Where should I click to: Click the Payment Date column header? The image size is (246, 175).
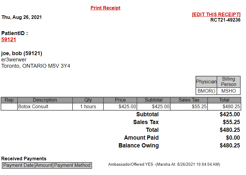click(x=19, y=165)
